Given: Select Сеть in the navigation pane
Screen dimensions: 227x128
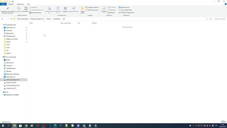Looking at the screenshot, I should click(x=7, y=92).
